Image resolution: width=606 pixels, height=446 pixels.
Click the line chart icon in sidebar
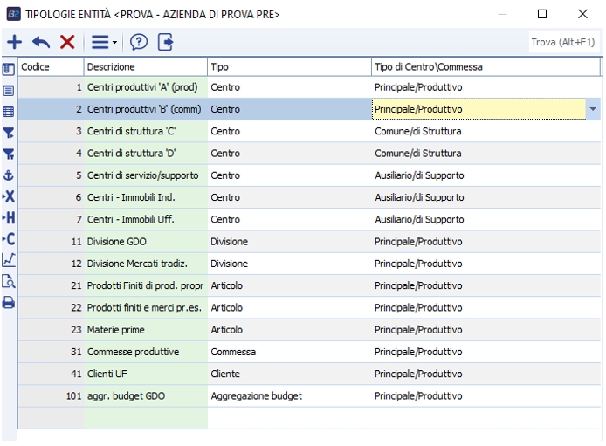click(9, 259)
